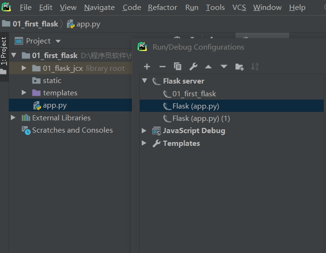Open the Edit menu

point(46,8)
